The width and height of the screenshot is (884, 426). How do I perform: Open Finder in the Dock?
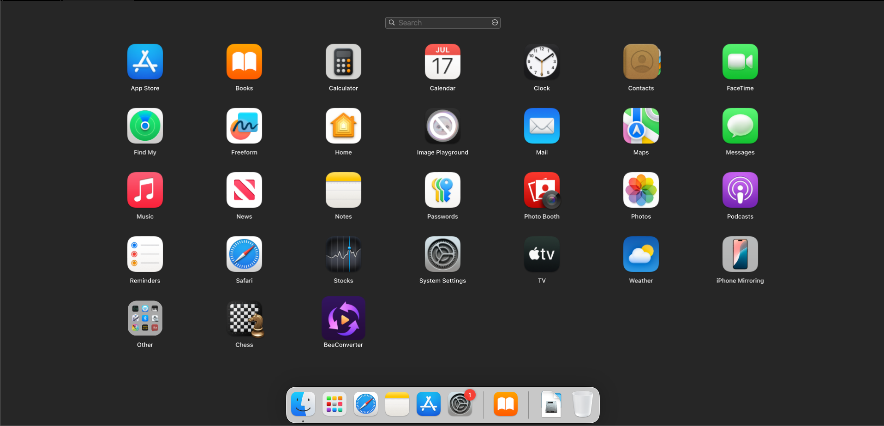303,404
